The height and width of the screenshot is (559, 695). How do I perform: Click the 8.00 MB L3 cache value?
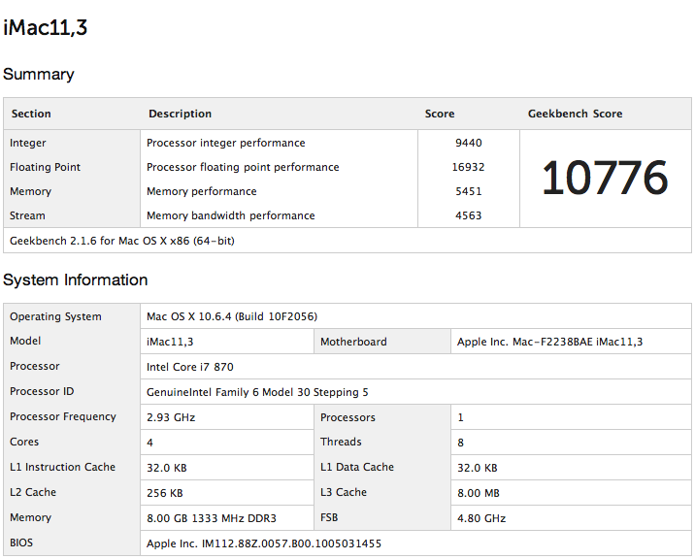[x=478, y=493]
